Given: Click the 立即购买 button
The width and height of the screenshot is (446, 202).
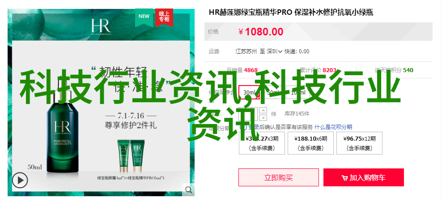Looking at the screenshot, I should click(x=278, y=177).
